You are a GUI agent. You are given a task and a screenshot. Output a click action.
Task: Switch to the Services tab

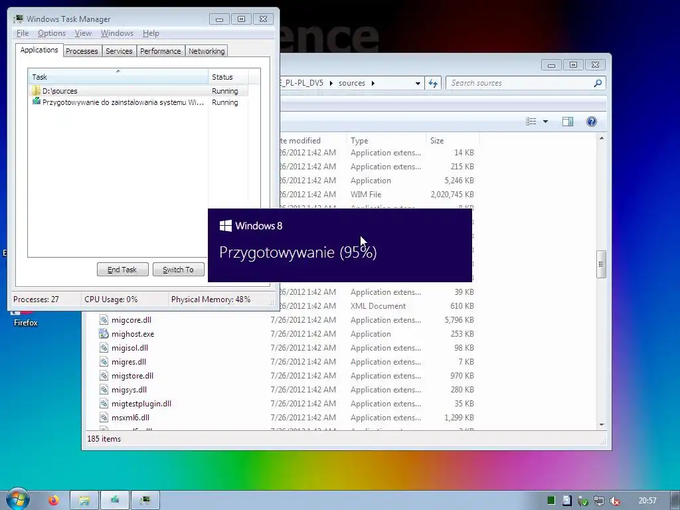(x=119, y=51)
